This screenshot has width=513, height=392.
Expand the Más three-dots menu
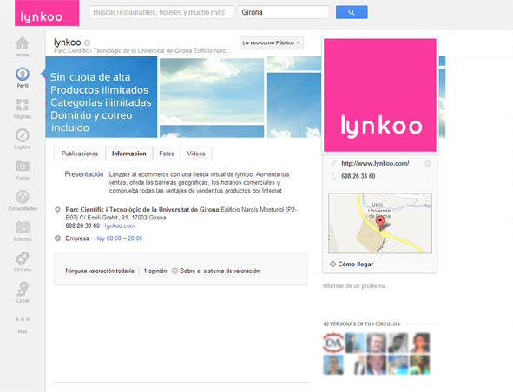pyautogui.click(x=23, y=319)
